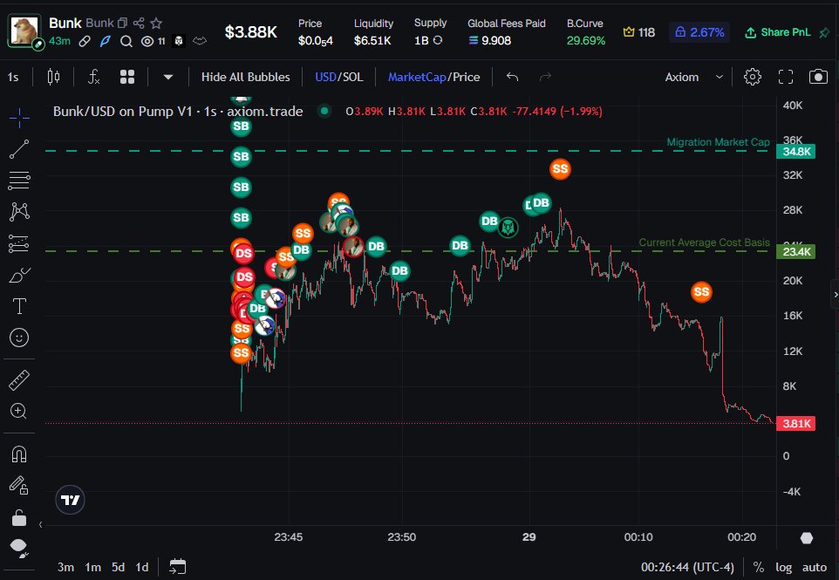The image size is (839, 580).
Task: Open the indicator templates grid
Action: pos(127,77)
